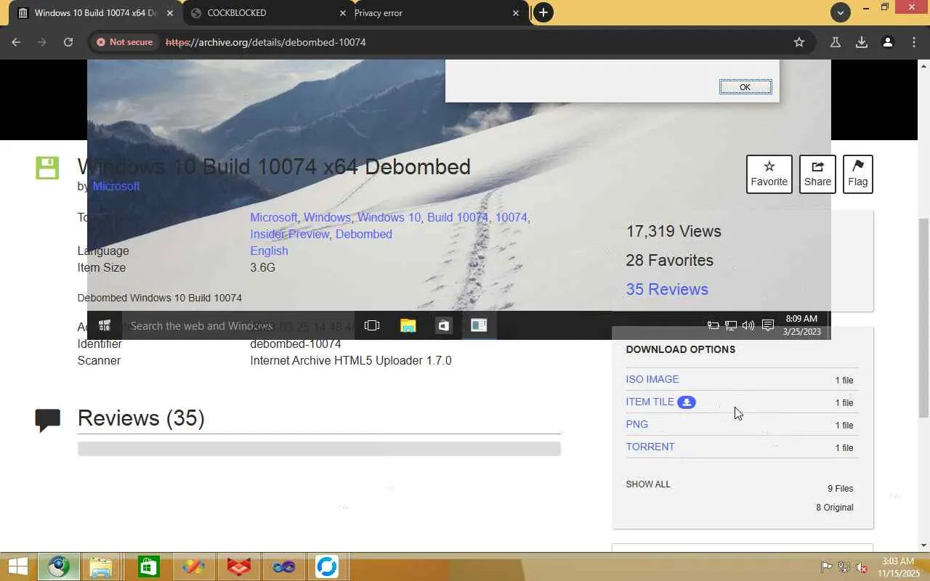Click the download icon beside ITEM TILE
The width and height of the screenshot is (930, 581).
[x=687, y=402]
